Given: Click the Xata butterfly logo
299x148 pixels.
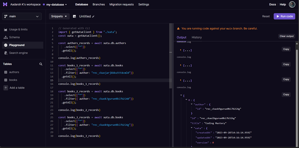Looking at the screenshot, I should pyautogui.click(x=5, y=4).
